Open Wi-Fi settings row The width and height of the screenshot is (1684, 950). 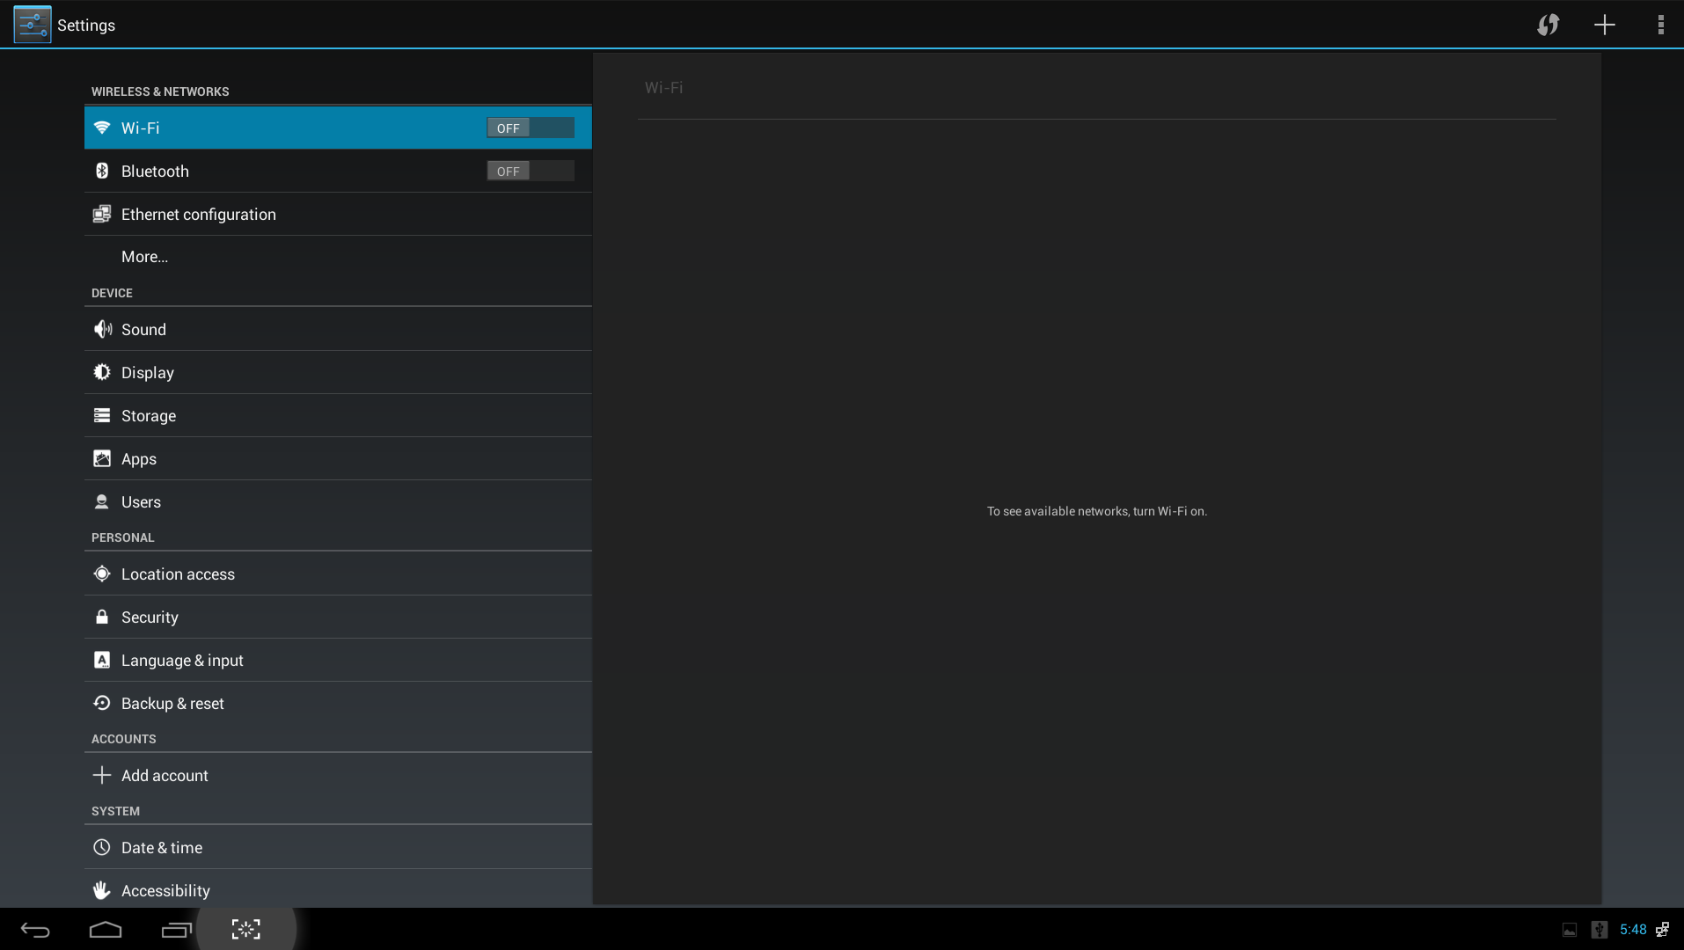point(338,128)
